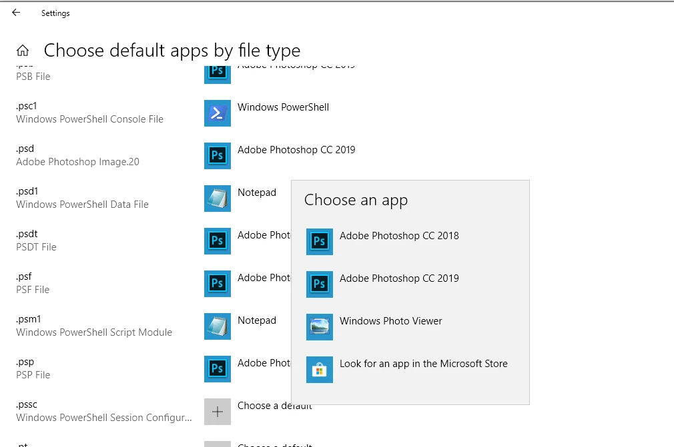This screenshot has width=674, height=447.
Task: Click the Windows PowerShell Data File text
Action: click(83, 205)
